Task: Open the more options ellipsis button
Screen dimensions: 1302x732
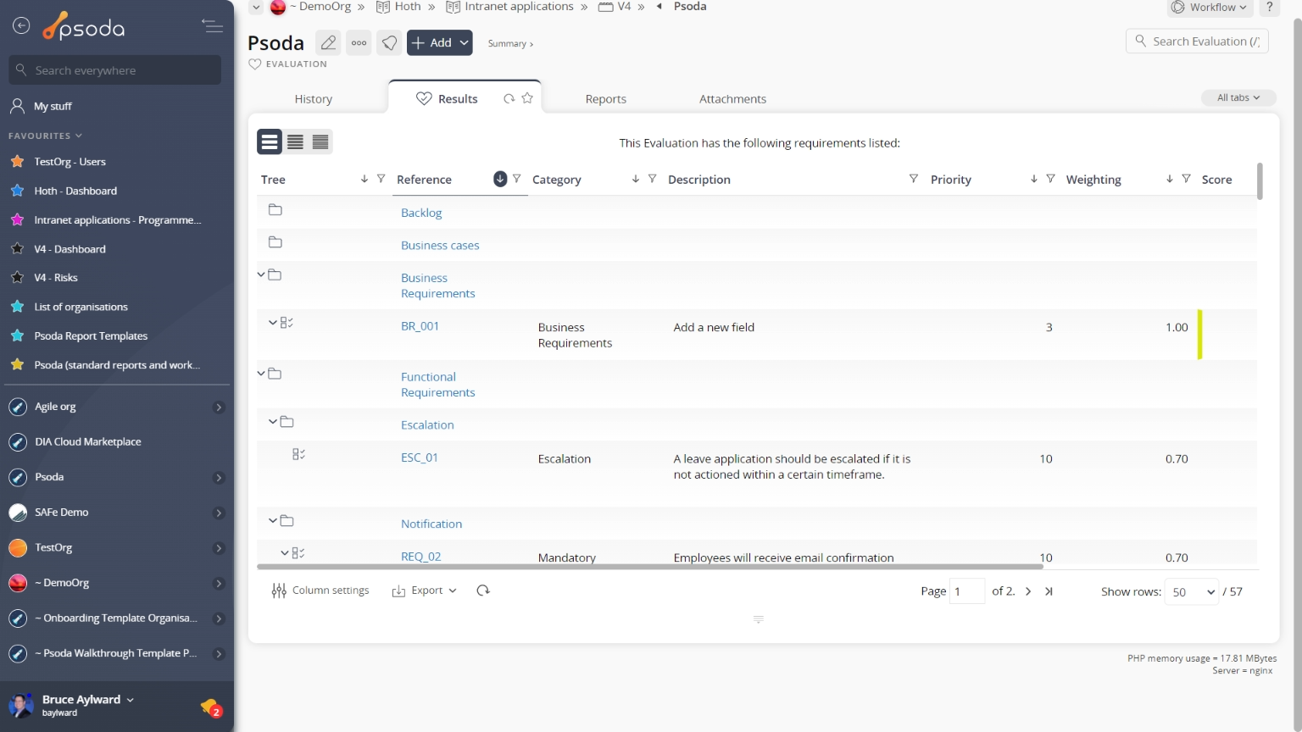Action: coord(359,42)
